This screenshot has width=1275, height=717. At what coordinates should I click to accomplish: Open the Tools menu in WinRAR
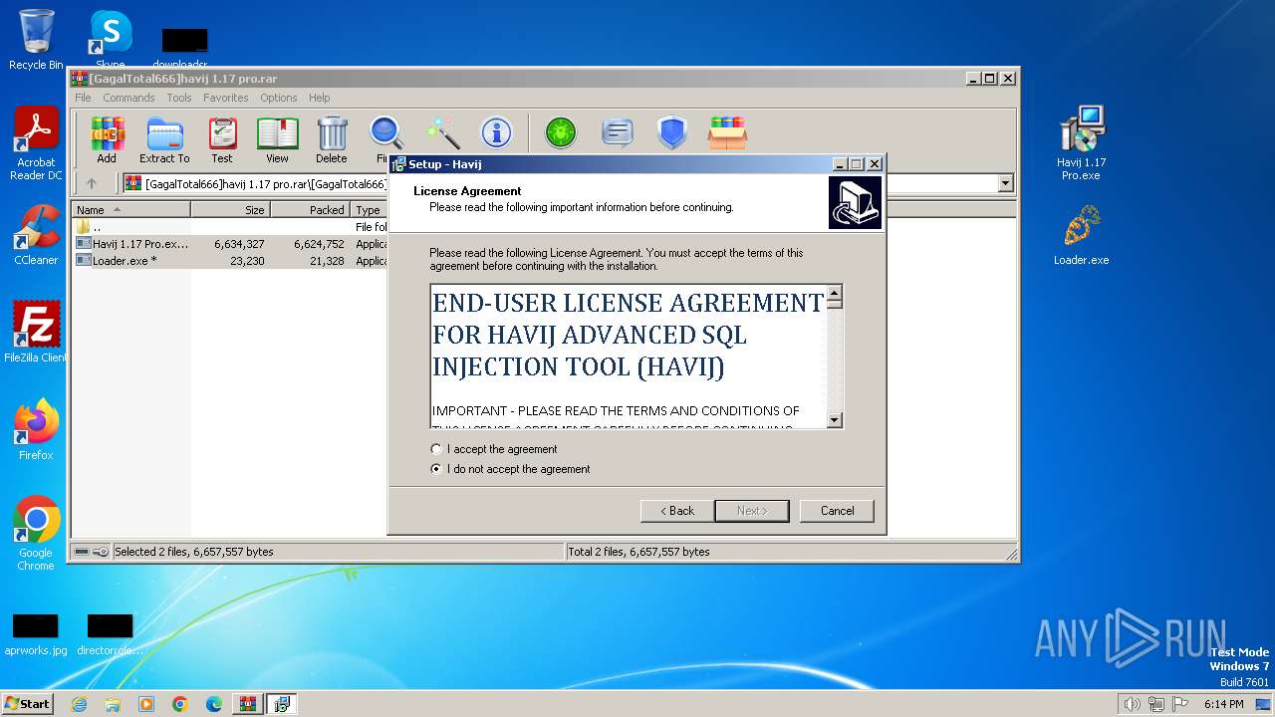(179, 98)
